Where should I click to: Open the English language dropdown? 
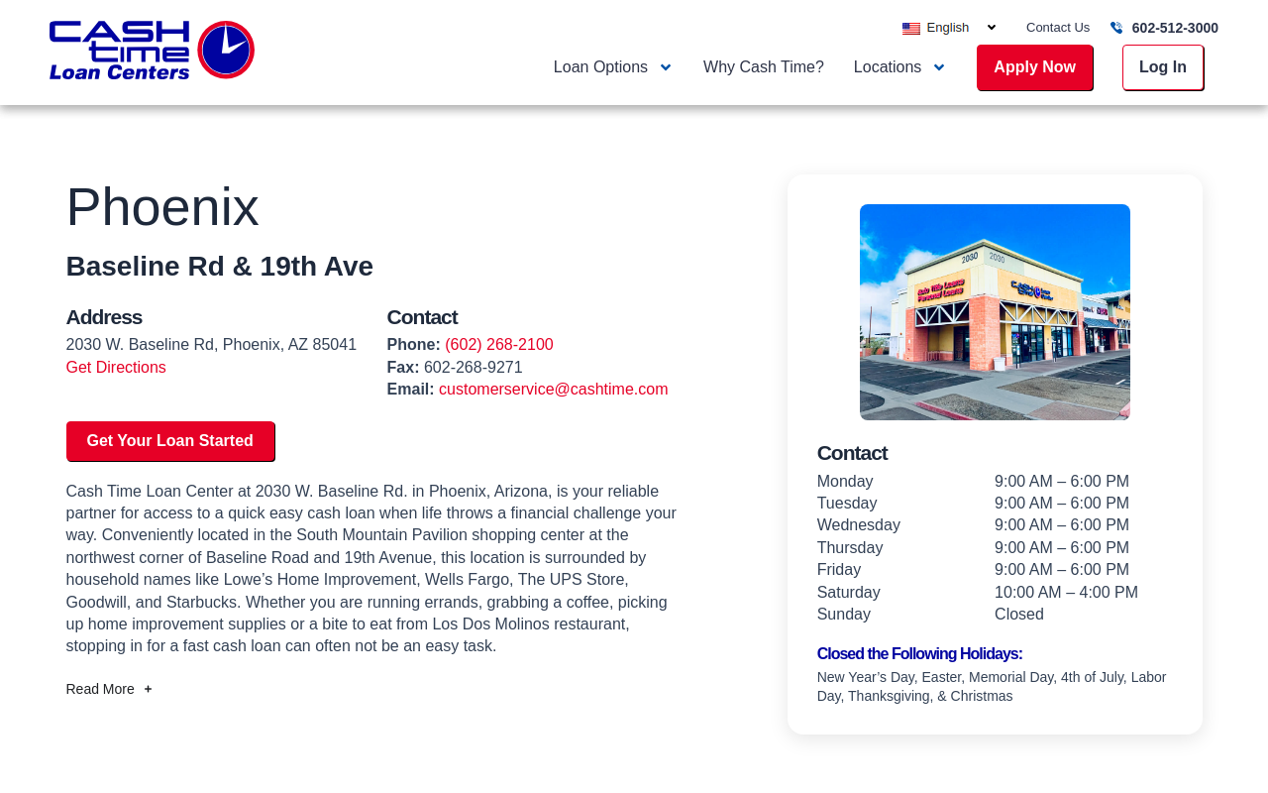(950, 28)
